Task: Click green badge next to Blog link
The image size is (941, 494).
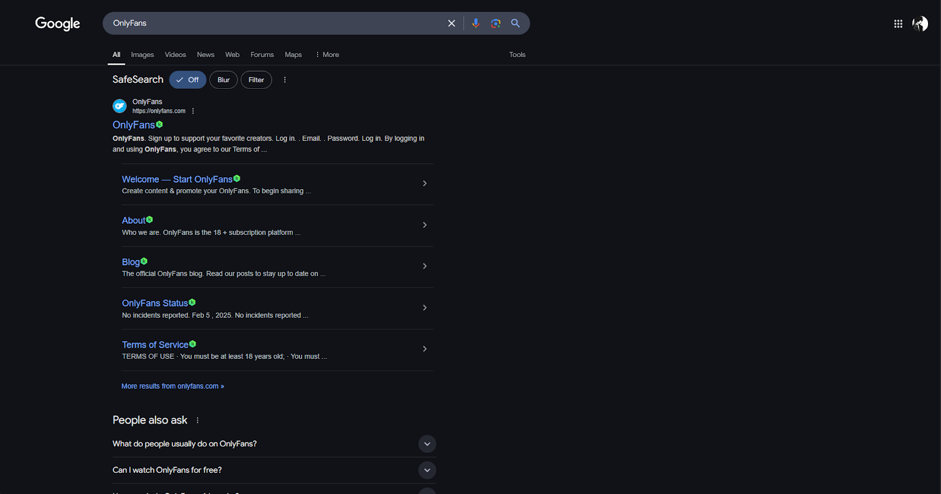Action: 144,261
